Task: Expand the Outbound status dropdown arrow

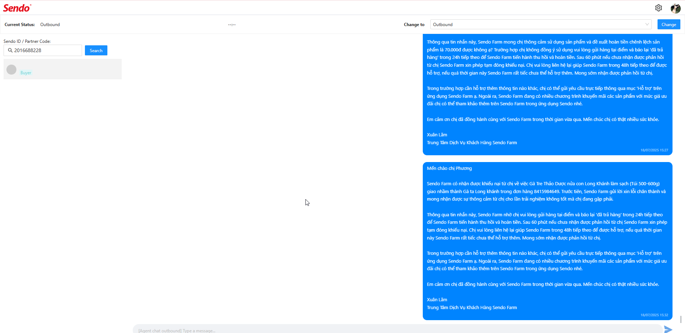Action: (647, 24)
